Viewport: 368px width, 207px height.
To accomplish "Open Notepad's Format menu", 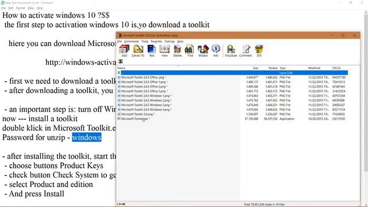I will tap(21, 8).
